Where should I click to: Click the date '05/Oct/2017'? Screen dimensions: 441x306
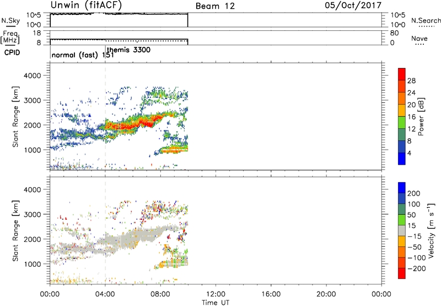pos(353,6)
